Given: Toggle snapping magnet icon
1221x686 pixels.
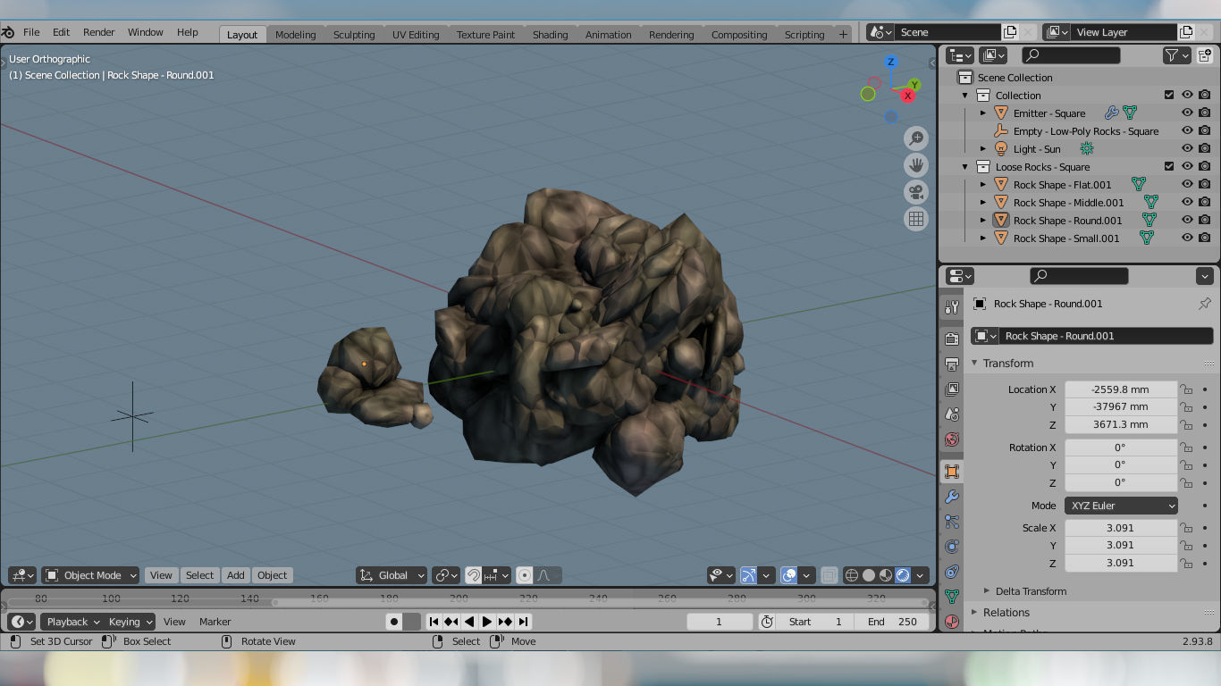Looking at the screenshot, I should click(474, 575).
